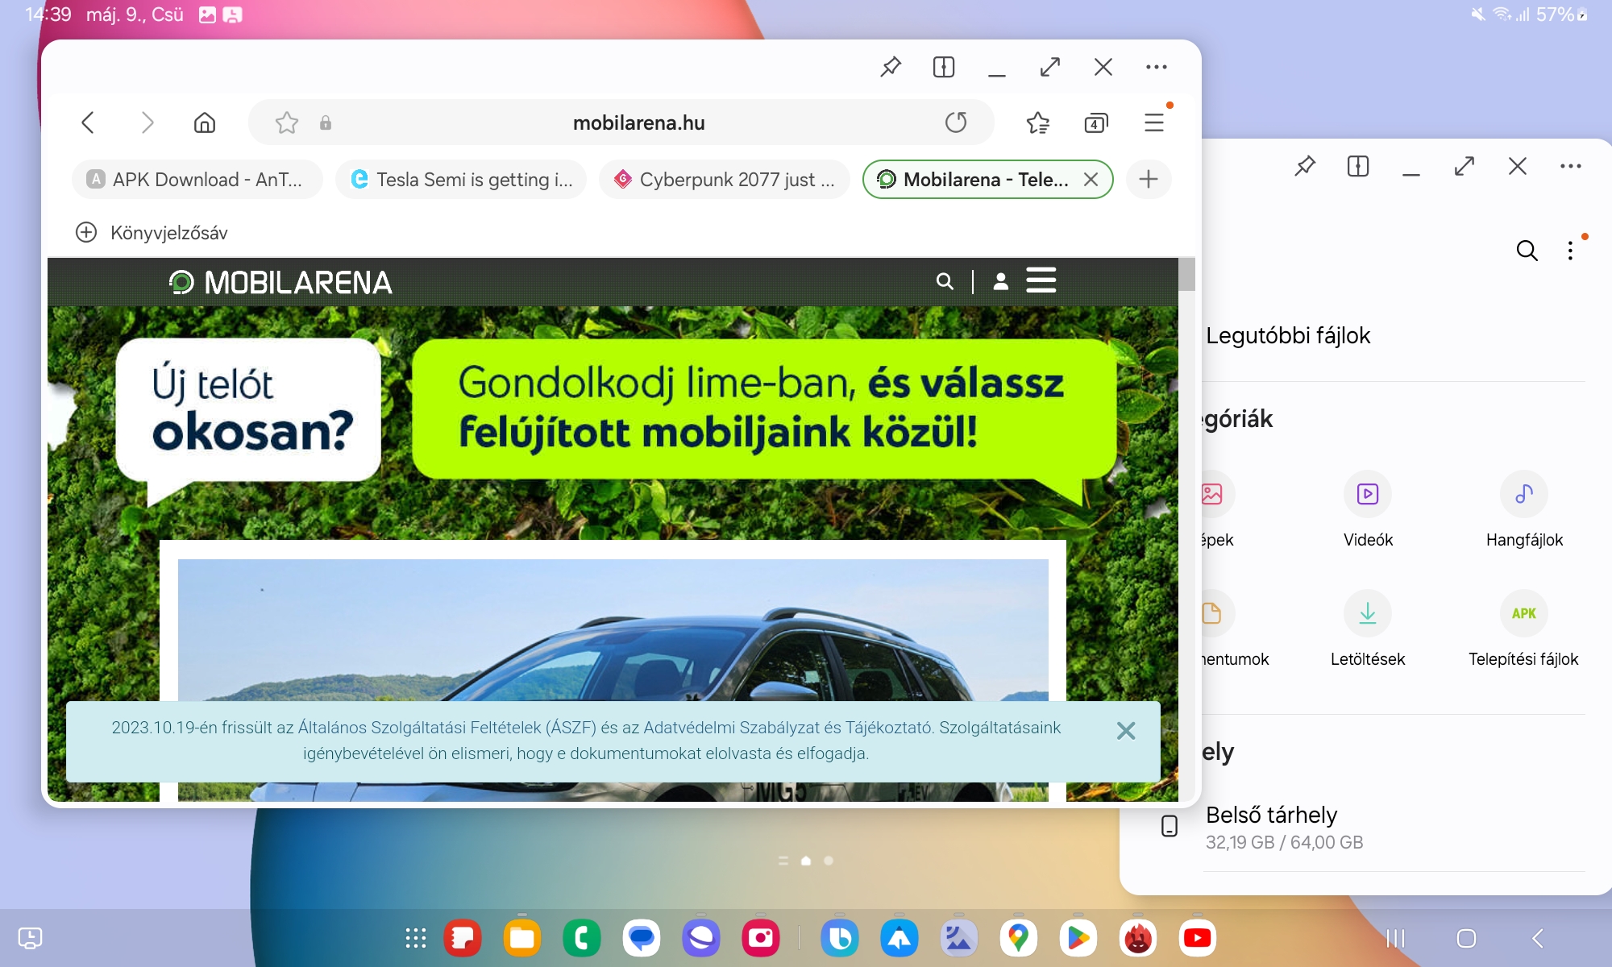
Task: Dismiss the ÁSZF notification banner
Action: [x=1126, y=731]
